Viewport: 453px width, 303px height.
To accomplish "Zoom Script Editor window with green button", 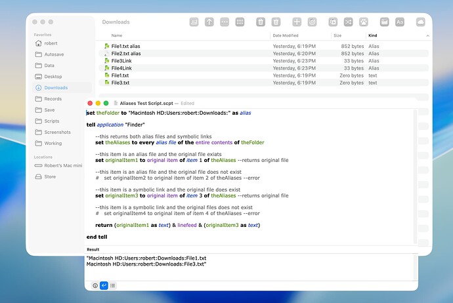I will [106, 103].
